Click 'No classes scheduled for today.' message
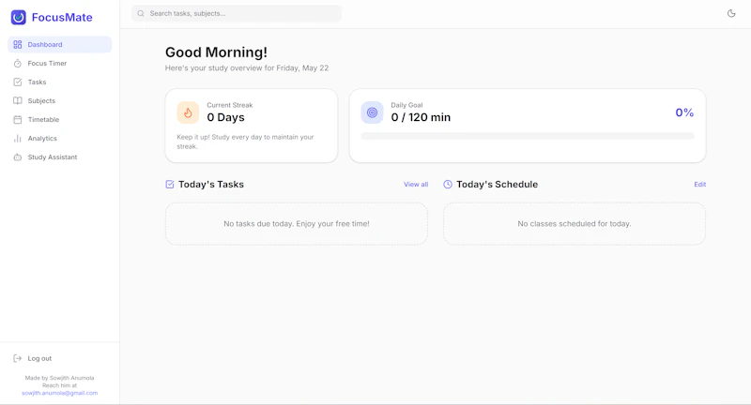The image size is (751, 405). coord(575,223)
